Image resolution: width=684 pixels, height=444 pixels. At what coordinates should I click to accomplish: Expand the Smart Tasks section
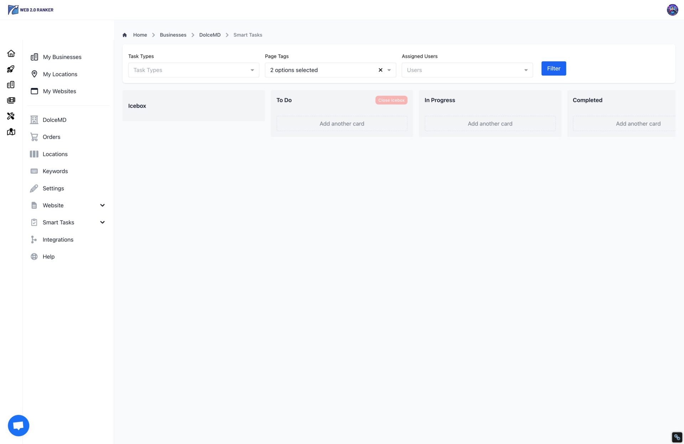(x=102, y=222)
